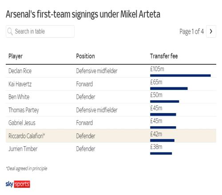Click Ben White player name
This screenshot has width=222, height=195.
(19, 97)
